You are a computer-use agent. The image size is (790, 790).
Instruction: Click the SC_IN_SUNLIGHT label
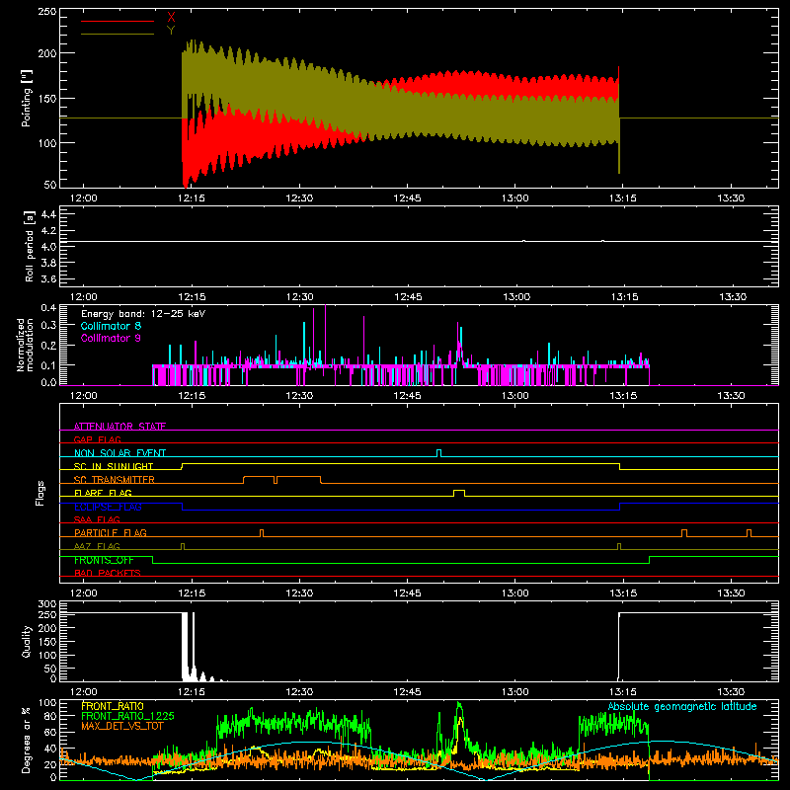(x=114, y=466)
